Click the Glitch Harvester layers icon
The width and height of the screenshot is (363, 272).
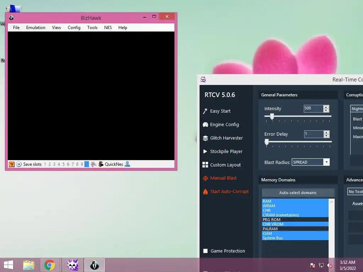tap(205, 138)
